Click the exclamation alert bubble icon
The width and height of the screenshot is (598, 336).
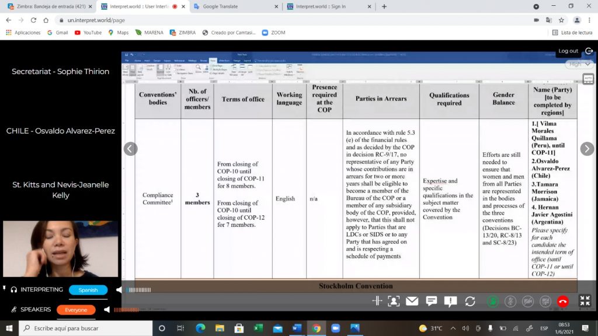450,301
